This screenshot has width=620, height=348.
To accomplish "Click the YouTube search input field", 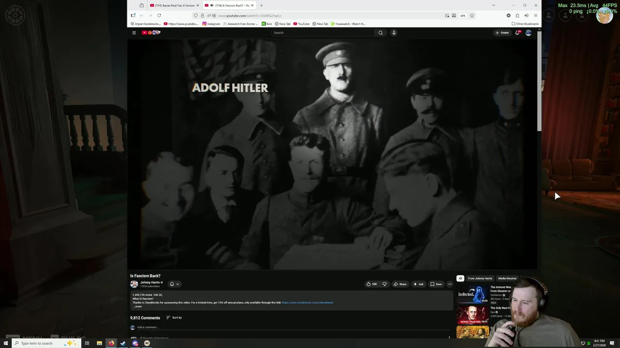I will (323, 33).
